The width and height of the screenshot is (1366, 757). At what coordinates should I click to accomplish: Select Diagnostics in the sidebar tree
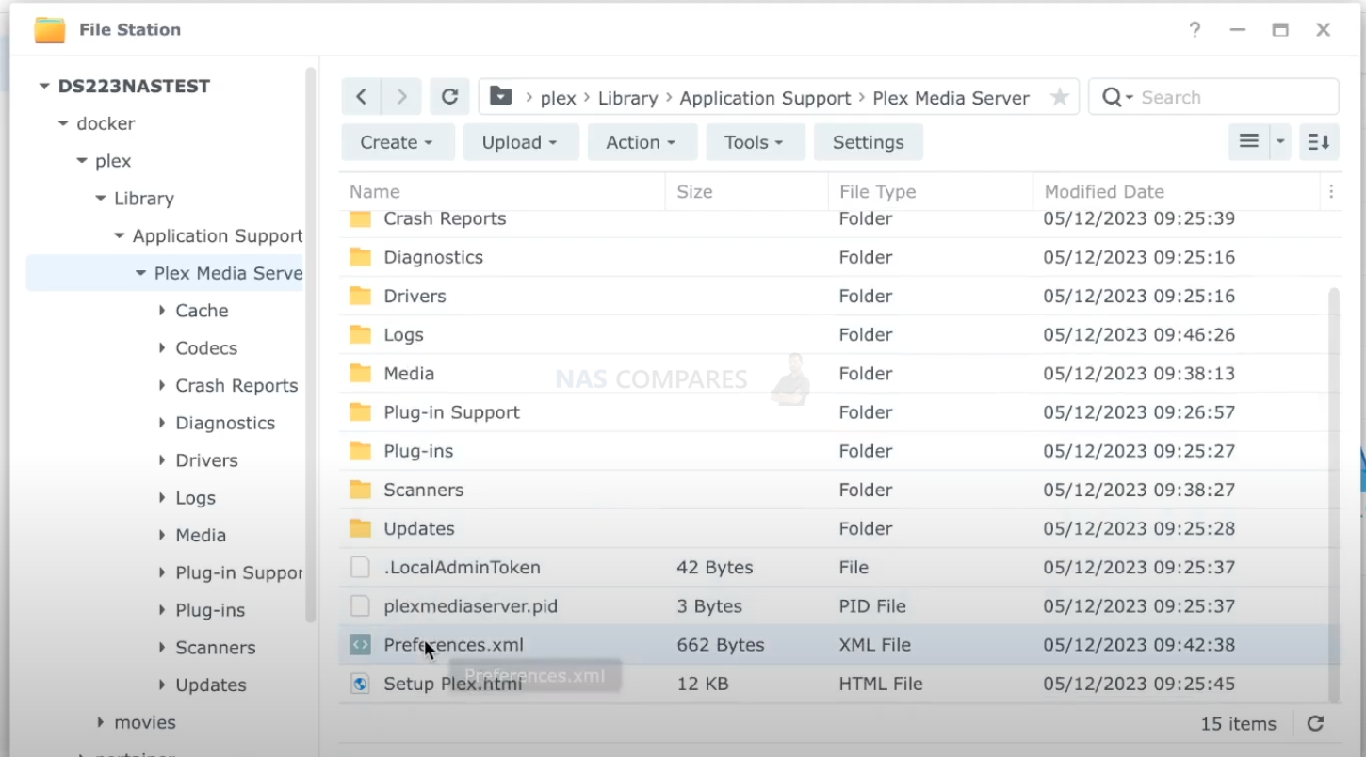(225, 423)
